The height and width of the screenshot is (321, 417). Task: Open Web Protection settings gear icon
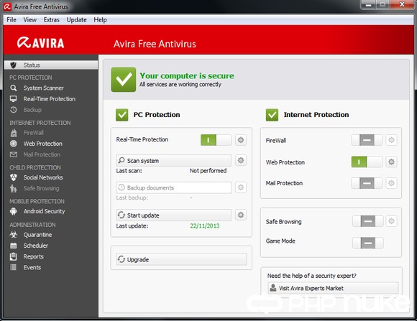click(x=391, y=162)
